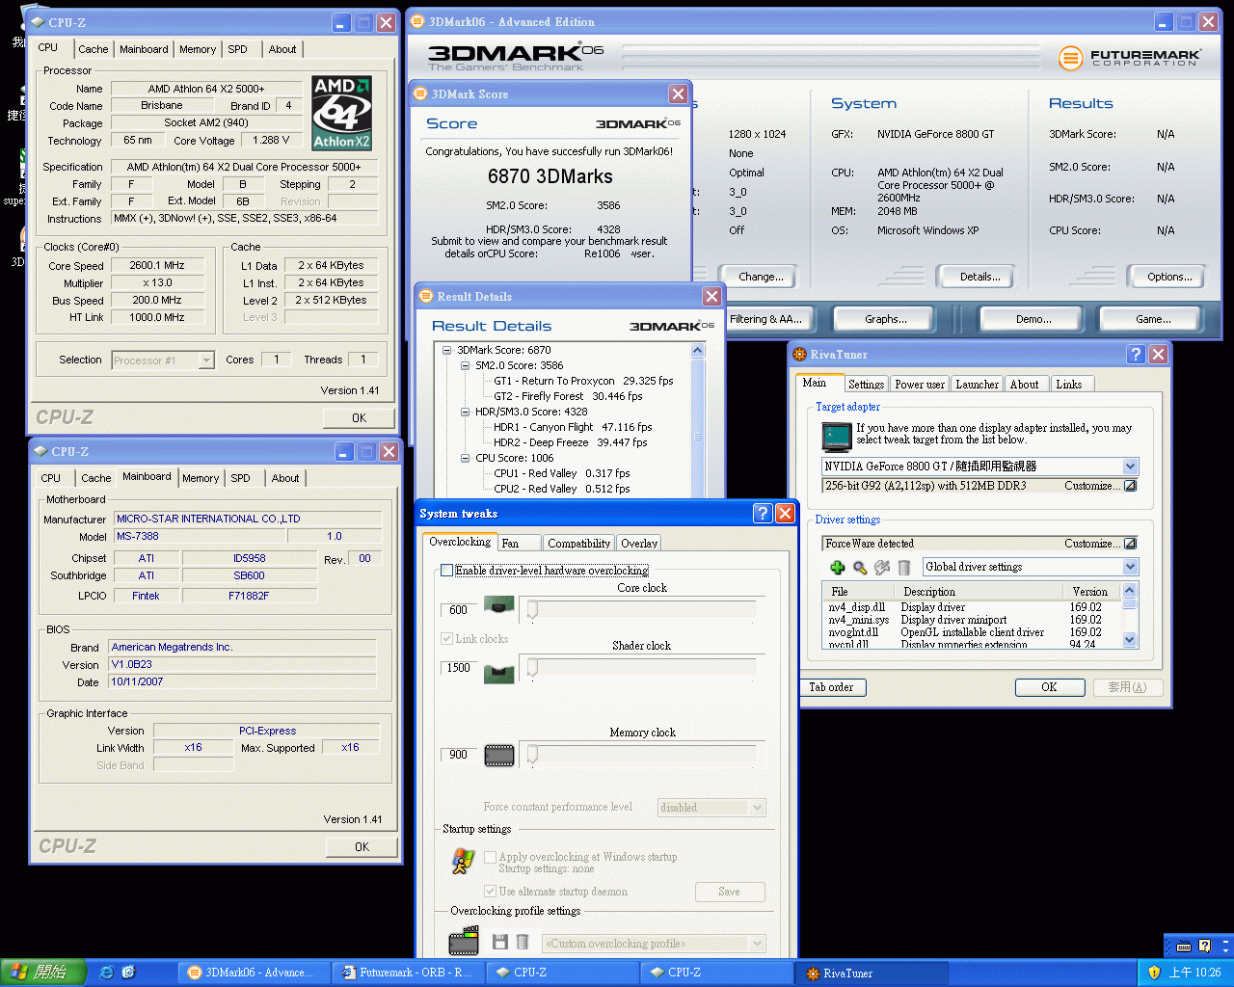1234x987 pixels.
Task: Click the RivaTuner gear icon in its title bar
Action: [799, 354]
